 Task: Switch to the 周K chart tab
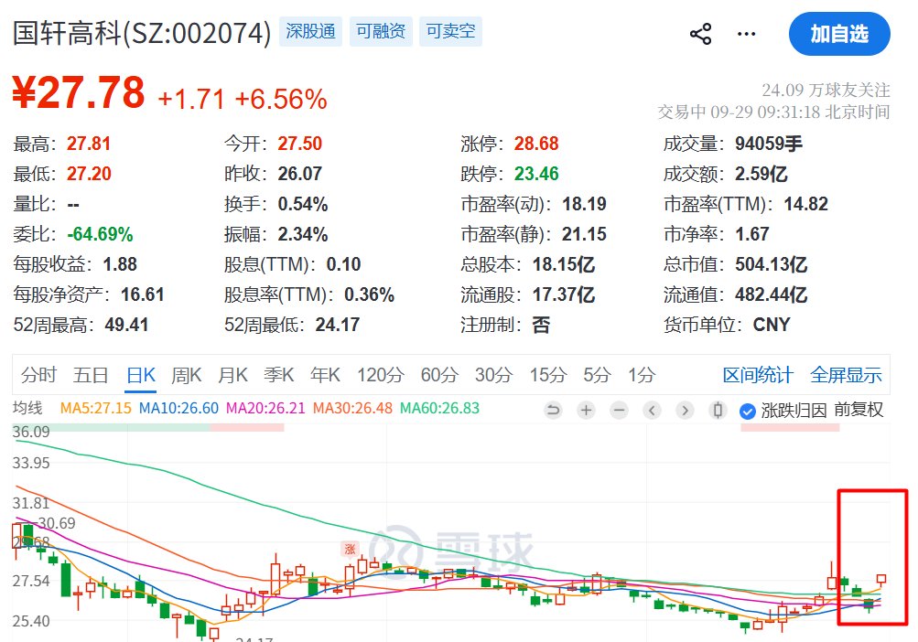click(187, 375)
